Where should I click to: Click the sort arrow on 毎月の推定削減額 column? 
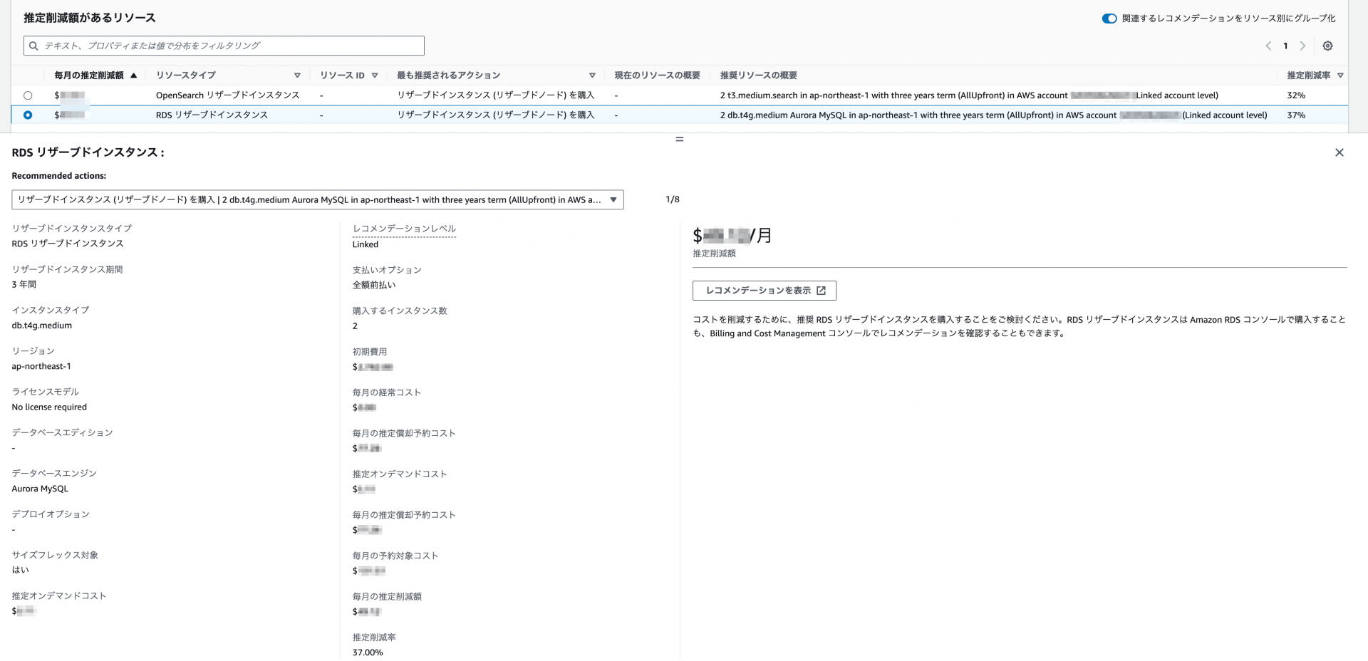[x=134, y=75]
